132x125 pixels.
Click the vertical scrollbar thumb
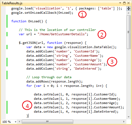coord(129,32)
